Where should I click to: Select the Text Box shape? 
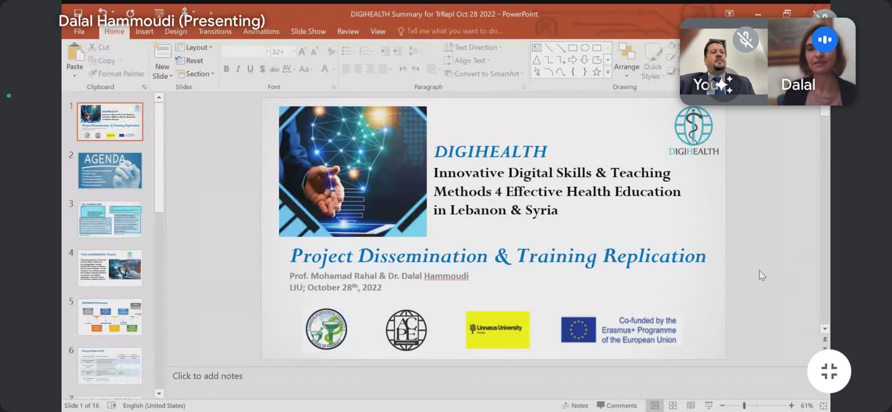point(536,48)
